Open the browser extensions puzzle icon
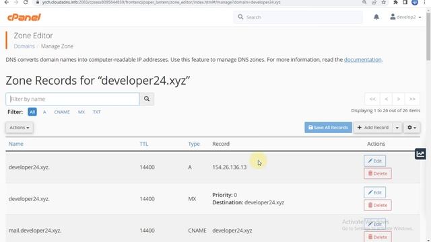The height and width of the screenshot is (242, 431). coord(395,2)
